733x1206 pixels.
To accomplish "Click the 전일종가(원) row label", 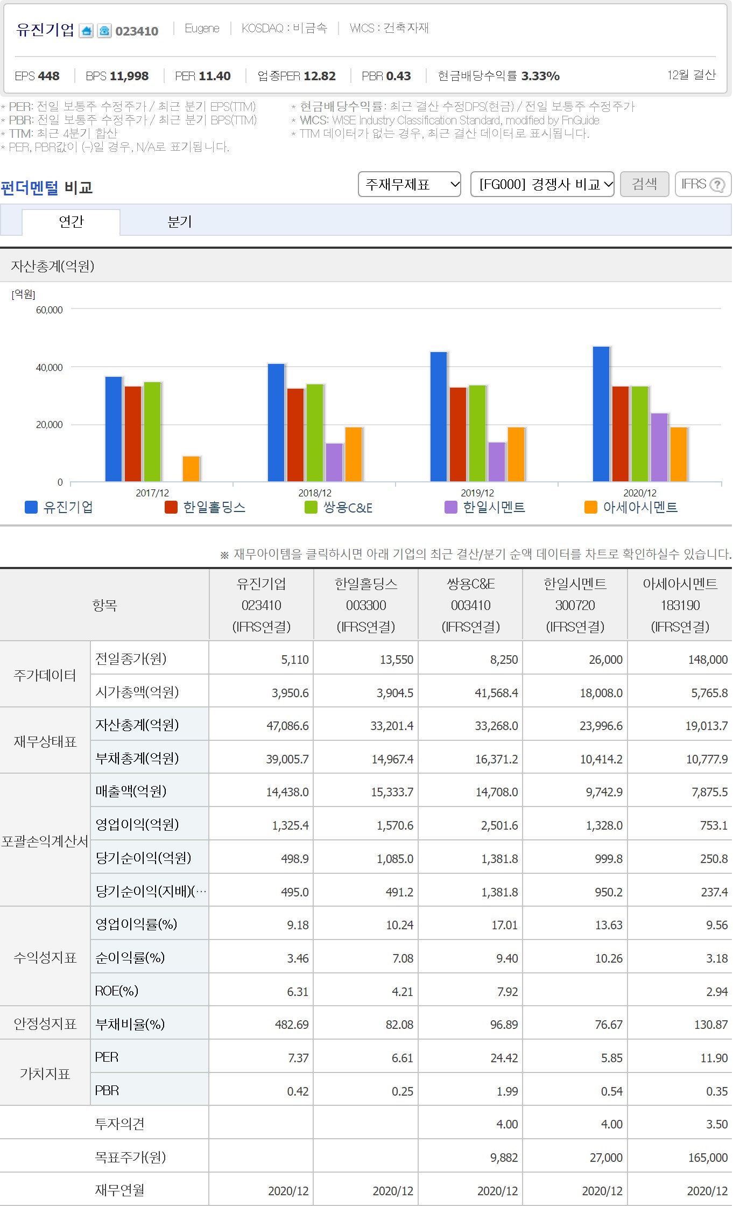I will pos(131,658).
